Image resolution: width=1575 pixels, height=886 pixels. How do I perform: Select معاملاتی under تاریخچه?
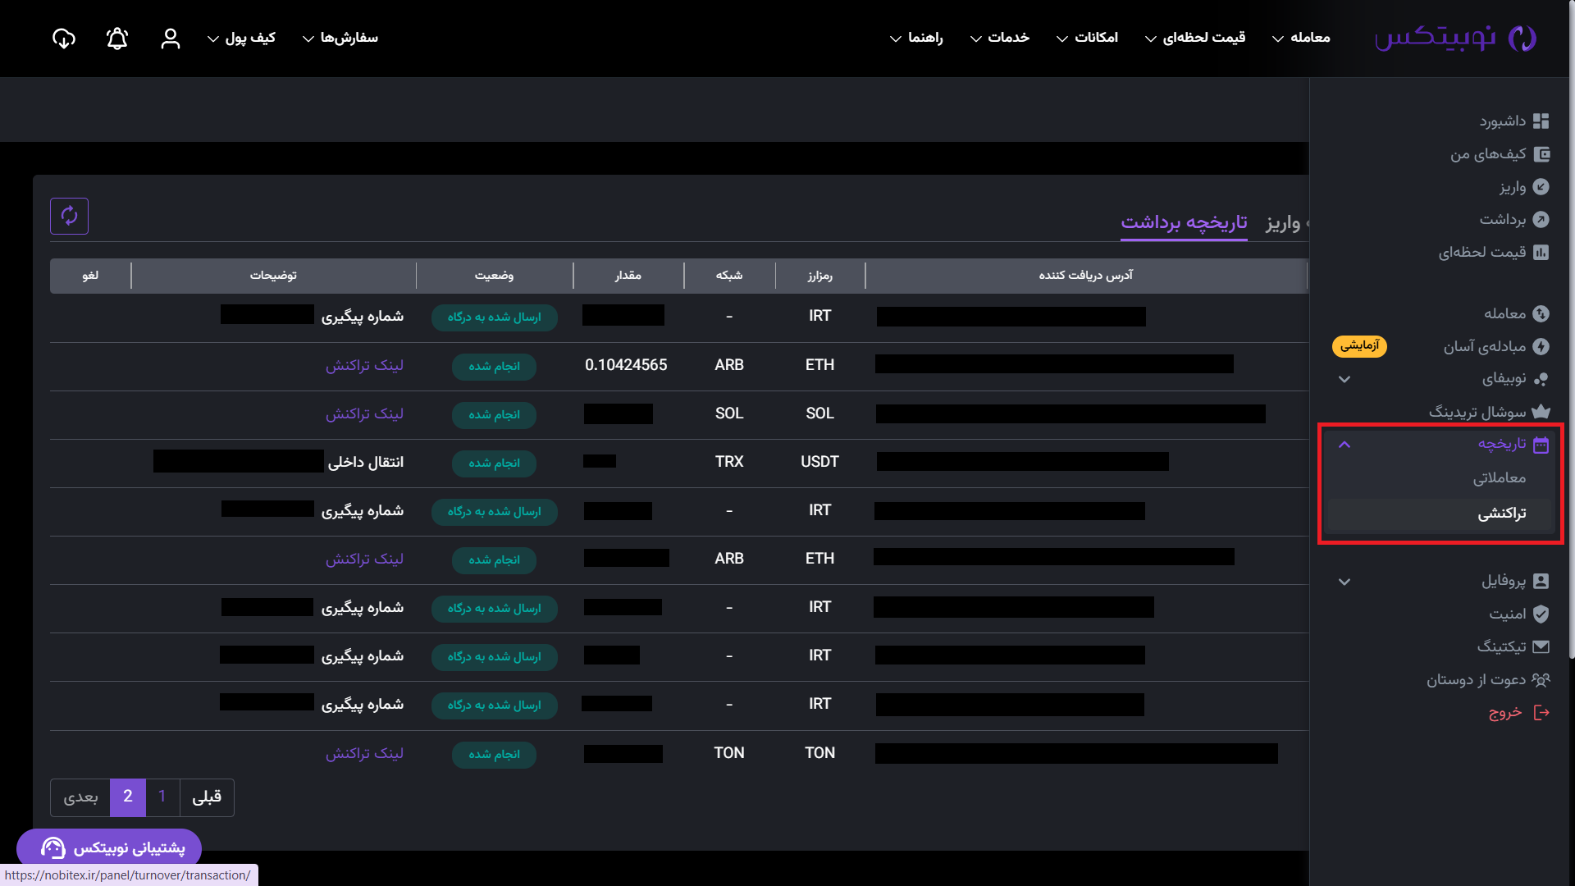1499,478
